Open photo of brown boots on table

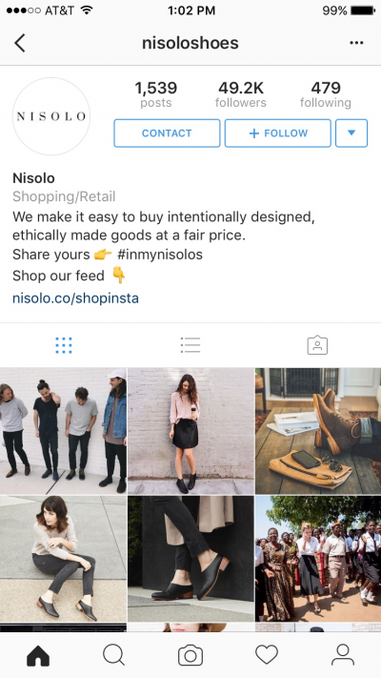pyautogui.click(x=318, y=431)
